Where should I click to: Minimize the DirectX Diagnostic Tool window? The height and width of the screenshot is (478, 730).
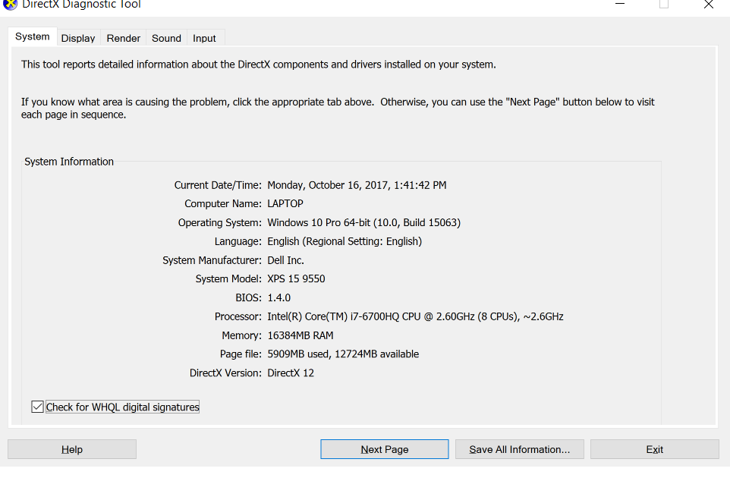click(620, 5)
